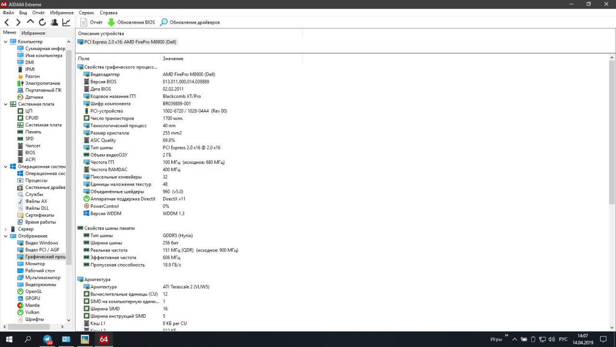
Task: Open Telegram from the taskbar
Action: (x=47, y=339)
